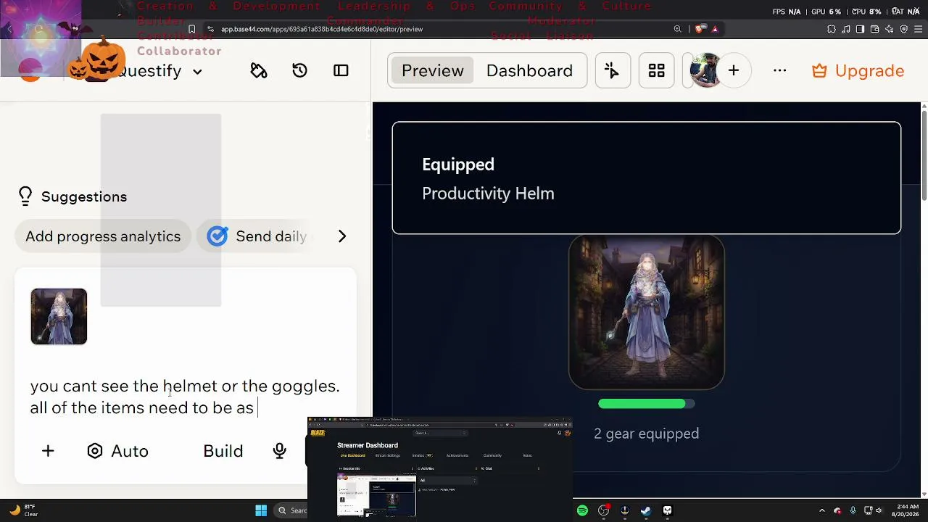Click the green character progress bar
Viewport: 928px width, 522px height.
tap(646, 404)
